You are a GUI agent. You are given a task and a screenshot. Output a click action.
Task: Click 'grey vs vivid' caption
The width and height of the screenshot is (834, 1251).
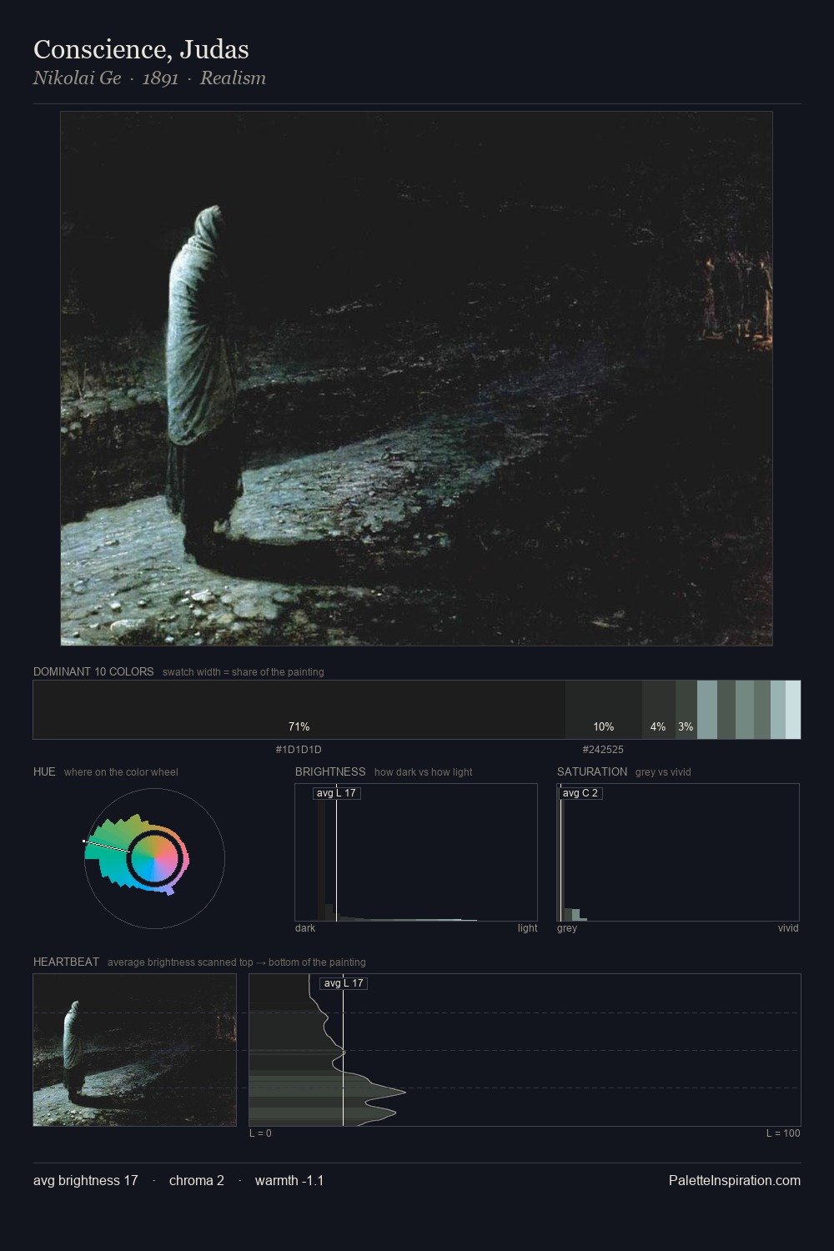pyautogui.click(x=663, y=772)
